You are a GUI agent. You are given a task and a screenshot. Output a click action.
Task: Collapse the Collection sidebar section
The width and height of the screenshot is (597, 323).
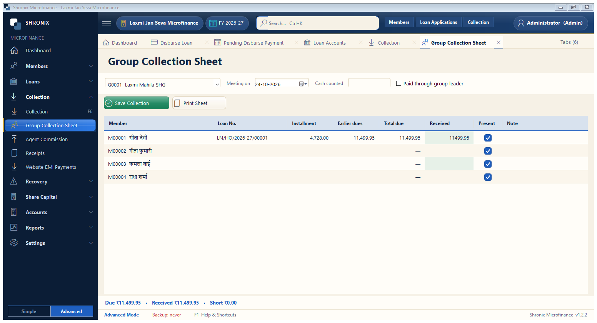[x=91, y=97]
